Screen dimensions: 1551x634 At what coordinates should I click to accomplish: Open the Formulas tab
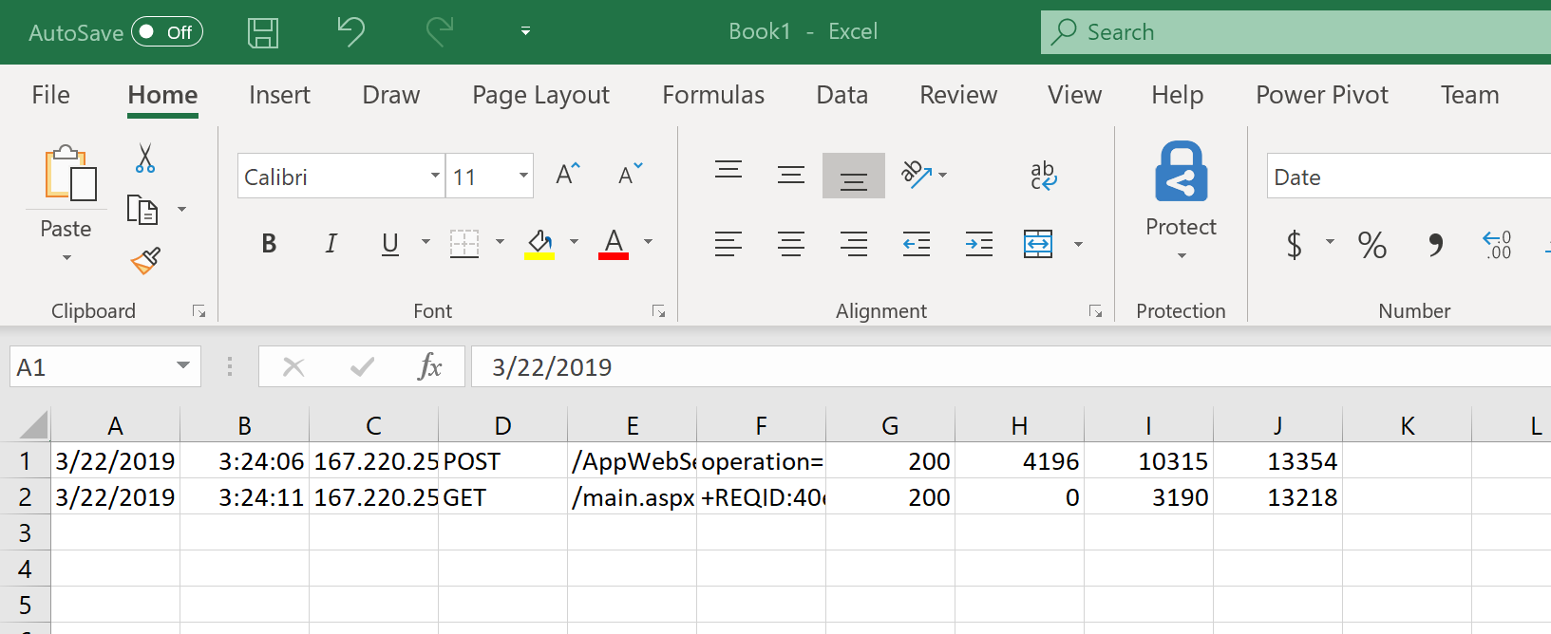712,95
